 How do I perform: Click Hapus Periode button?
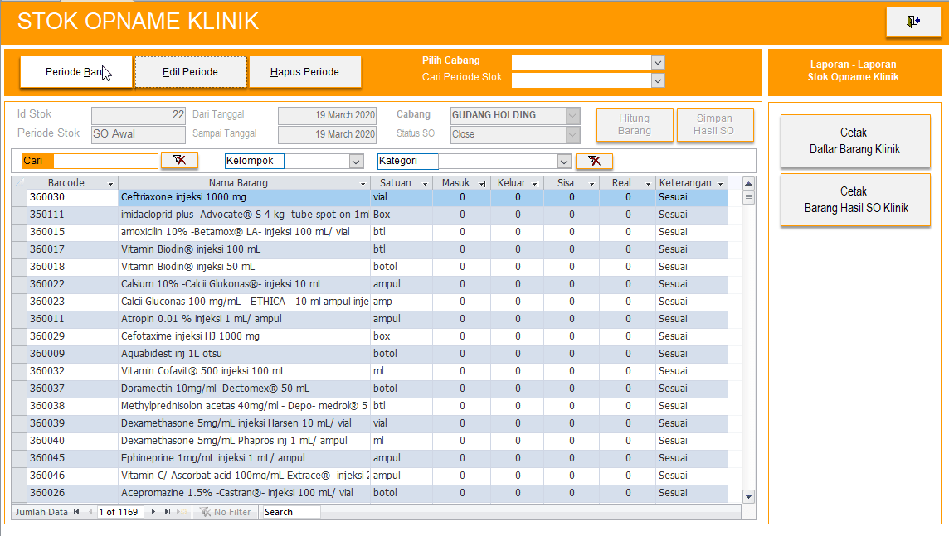304,72
